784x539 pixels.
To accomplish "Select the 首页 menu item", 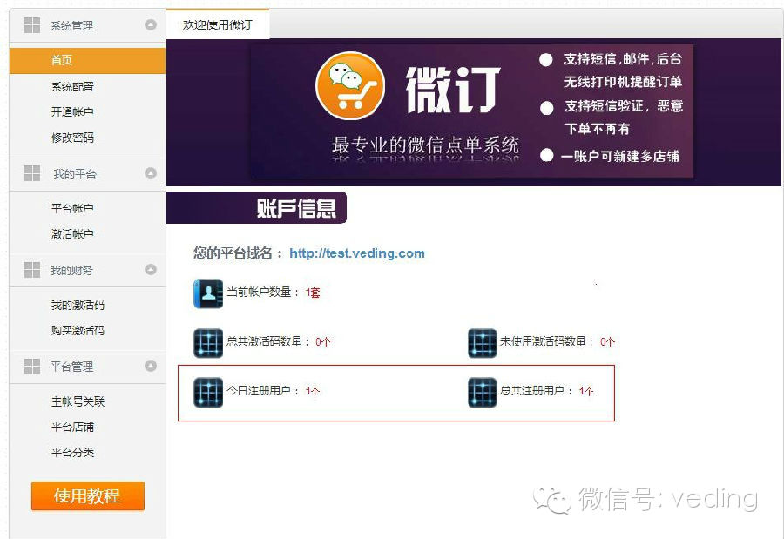I will click(x=87, y=60).
